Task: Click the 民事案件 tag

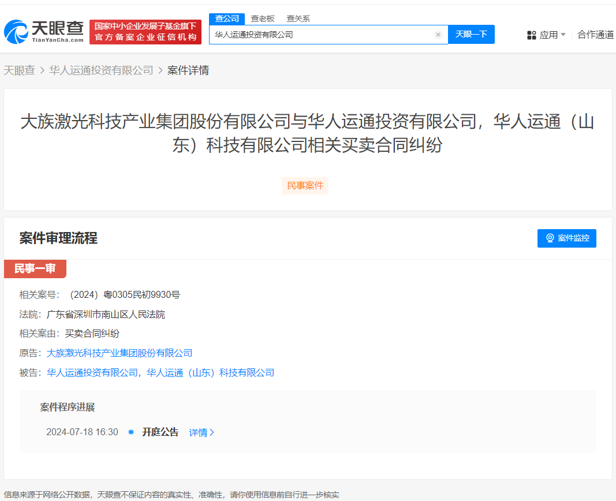Action: click(305, 185)
